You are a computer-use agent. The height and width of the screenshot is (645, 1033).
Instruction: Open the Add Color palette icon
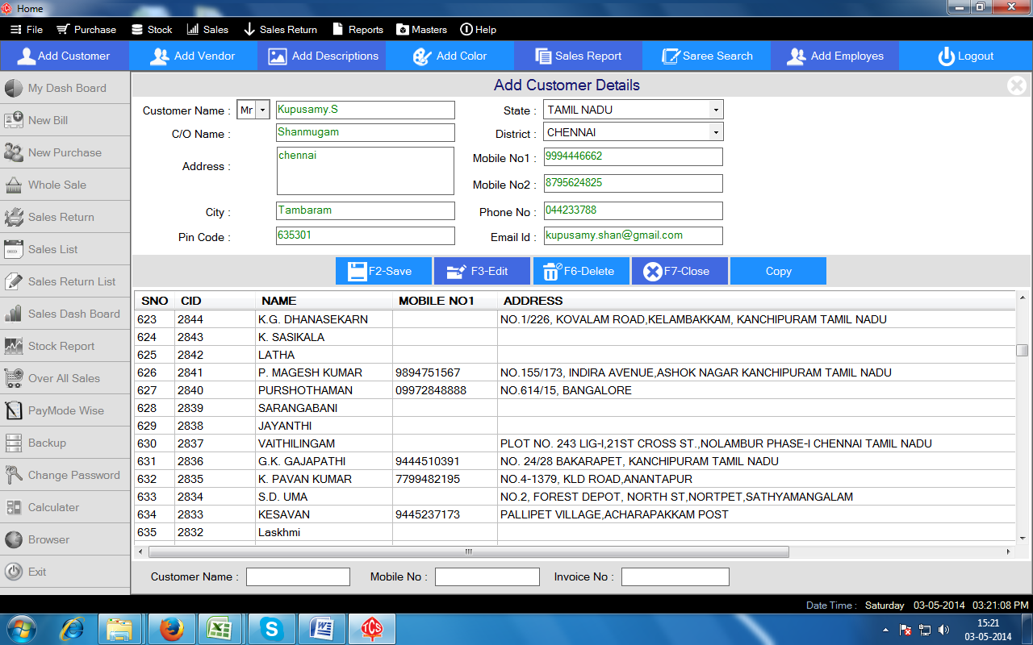point(422,56)
